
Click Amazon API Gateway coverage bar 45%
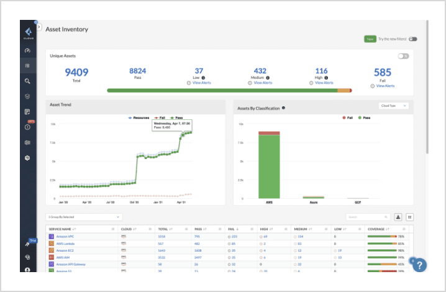tap(382, 264)
